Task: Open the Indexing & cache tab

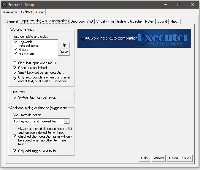Action: pos(129,21)
